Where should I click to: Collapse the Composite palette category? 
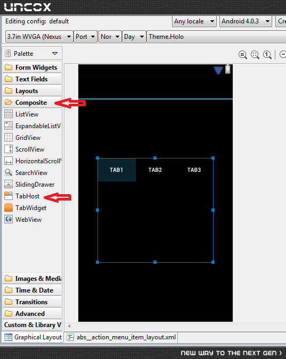point(32,102)
